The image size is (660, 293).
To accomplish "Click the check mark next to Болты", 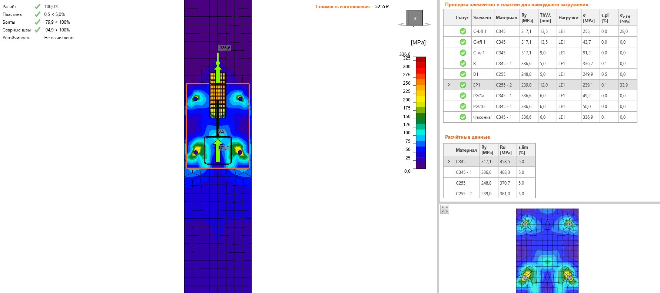I will tap(37, 22).
